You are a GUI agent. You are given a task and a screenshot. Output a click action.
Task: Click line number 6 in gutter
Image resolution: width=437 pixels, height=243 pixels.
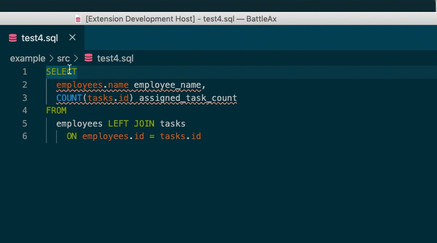[x=25, y=136]
